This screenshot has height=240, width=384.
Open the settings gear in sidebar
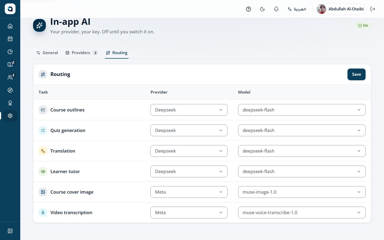point(10,116)
